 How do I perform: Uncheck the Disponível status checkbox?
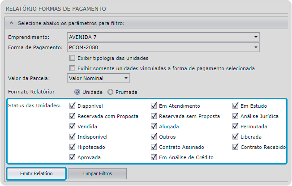point(73,106)
